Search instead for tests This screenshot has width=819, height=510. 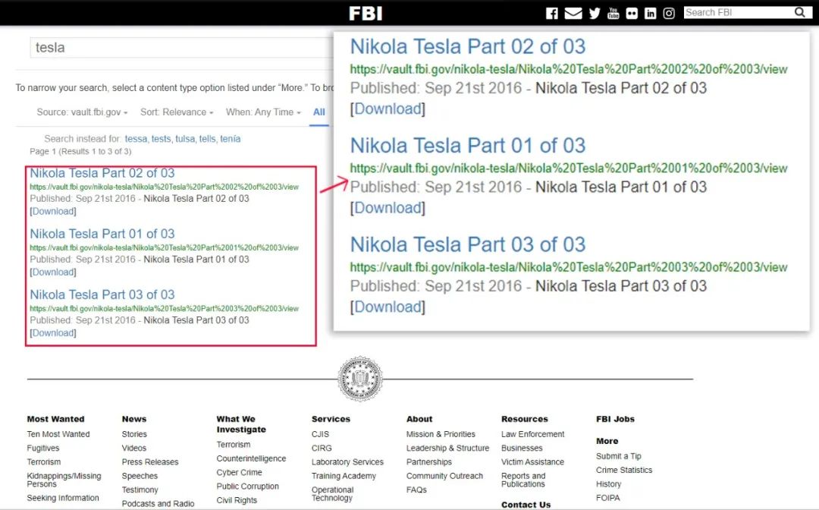coord(161,138)
